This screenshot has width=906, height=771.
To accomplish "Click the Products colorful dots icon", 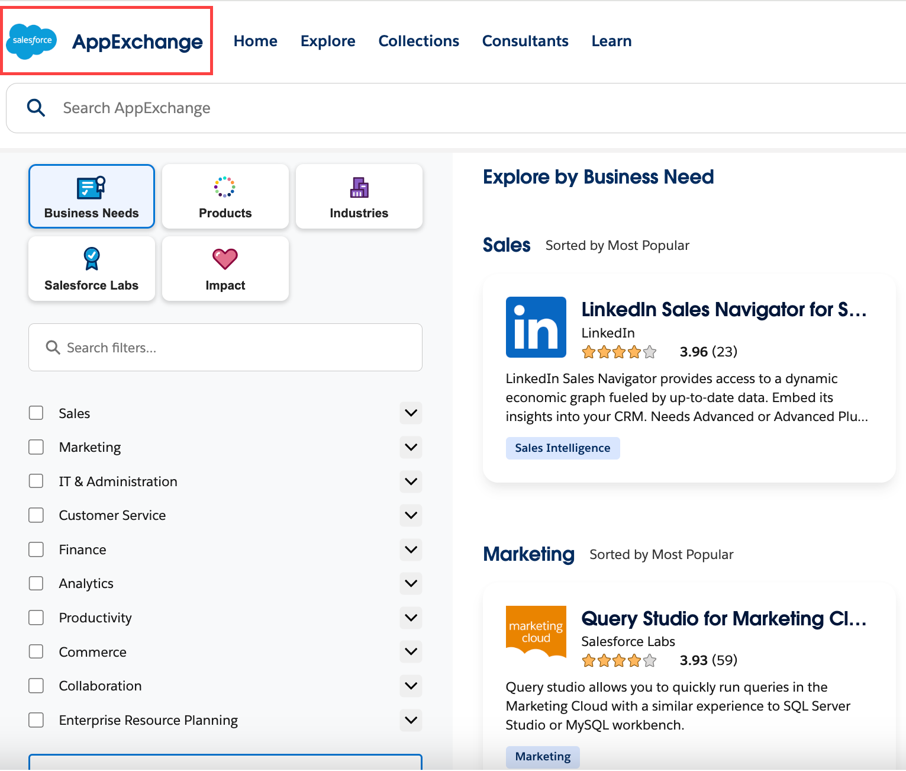I will pyautogui.click(x=225, y=187).
